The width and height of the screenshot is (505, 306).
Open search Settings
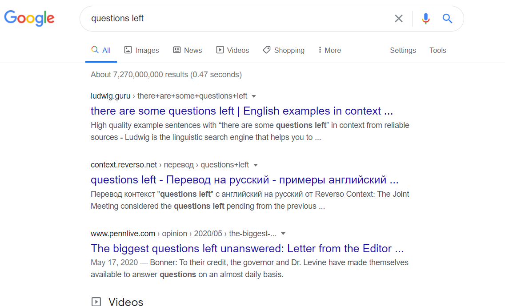(x=403, y=51)
